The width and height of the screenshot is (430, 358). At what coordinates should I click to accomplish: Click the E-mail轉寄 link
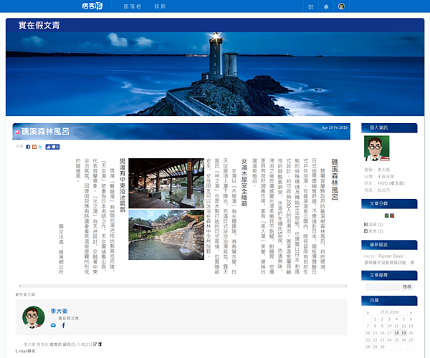click(x=25, y=351)
